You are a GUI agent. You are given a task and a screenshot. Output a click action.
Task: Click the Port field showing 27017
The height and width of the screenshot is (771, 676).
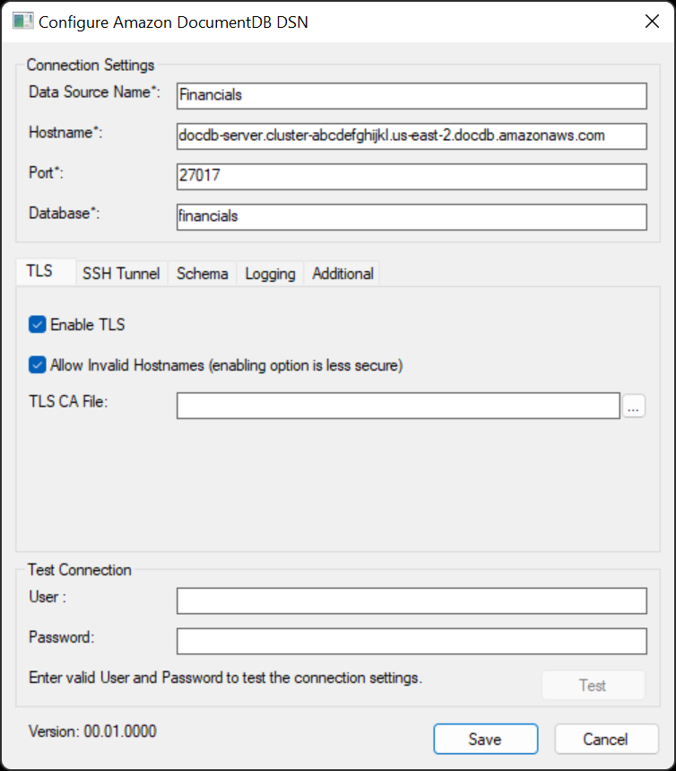click(x=412, y=177)
